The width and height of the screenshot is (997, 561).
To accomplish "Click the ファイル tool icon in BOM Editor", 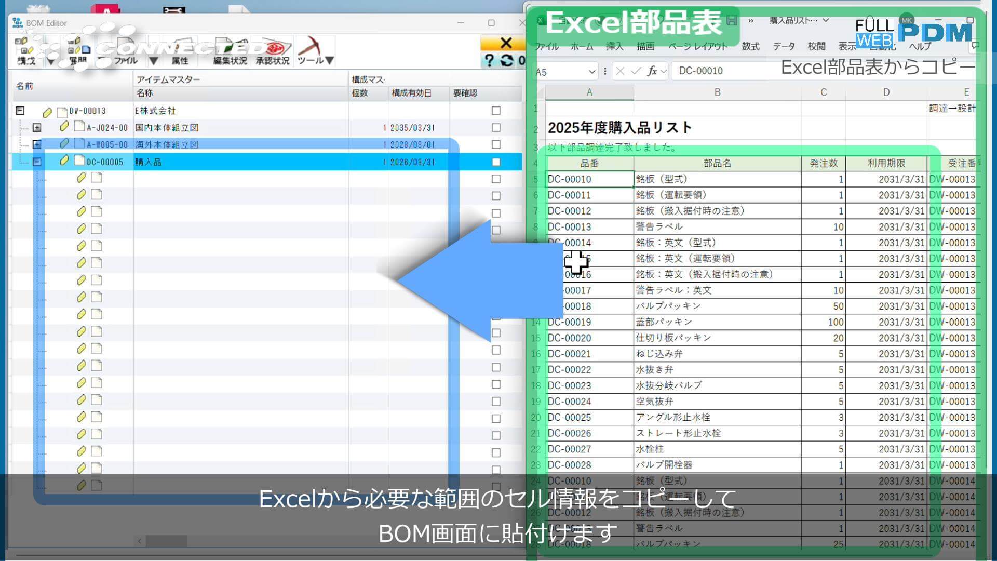I will coord(125,50).
